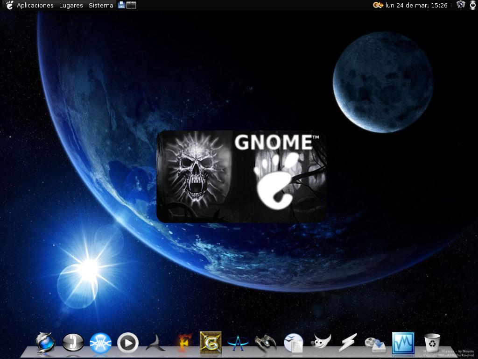Click the GNOME foot logo in top panel
The image size is (478, 359).
[9, 5]
